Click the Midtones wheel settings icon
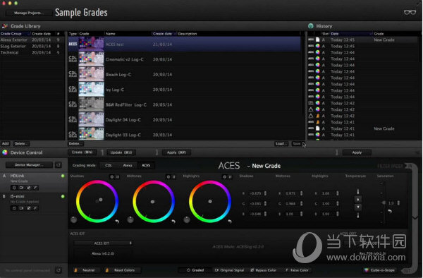The width and height of the screenshot is (423, 278). click(168, 177)
